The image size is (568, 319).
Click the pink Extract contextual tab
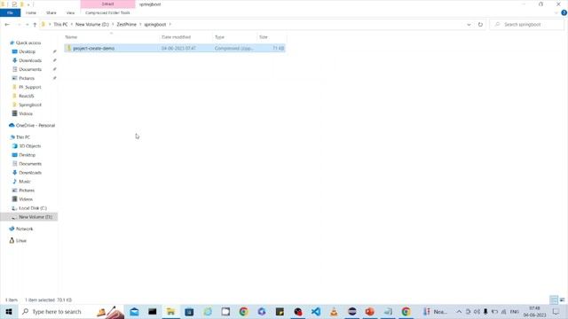click(107, 4)
